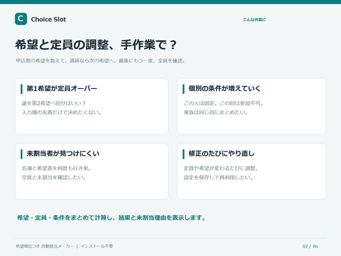Click the footer text 希望順位つき 自動割当メーカー
The height and width of the screenshot is (256, 341).
point(45,246)
